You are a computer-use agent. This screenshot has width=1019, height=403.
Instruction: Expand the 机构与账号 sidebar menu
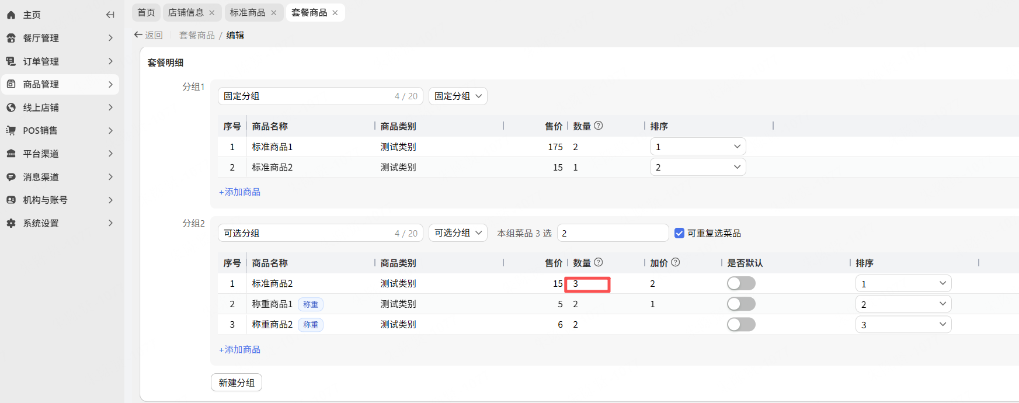[110, 200]
